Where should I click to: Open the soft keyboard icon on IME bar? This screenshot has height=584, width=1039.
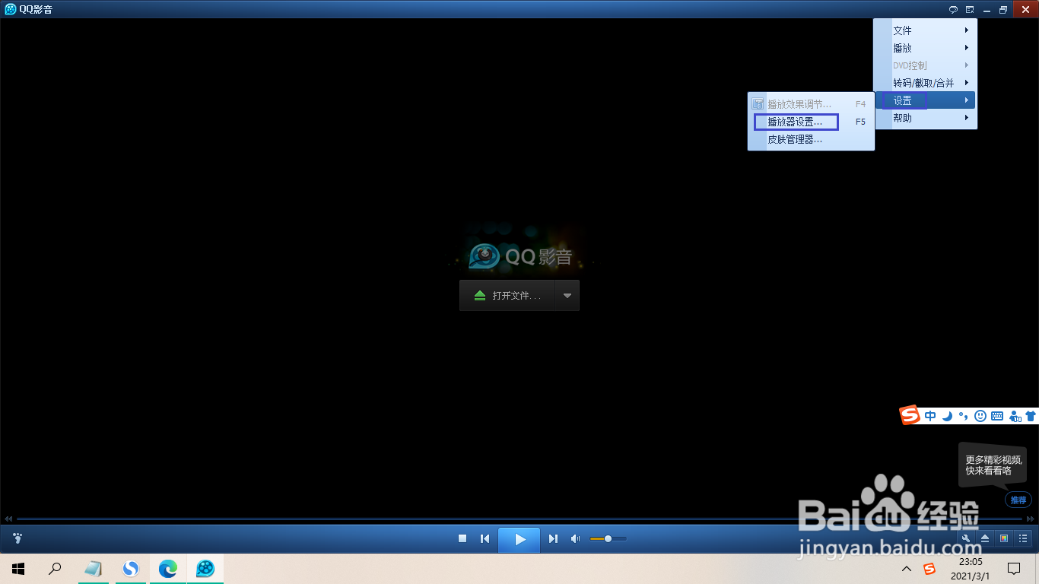tap(997, 416)
